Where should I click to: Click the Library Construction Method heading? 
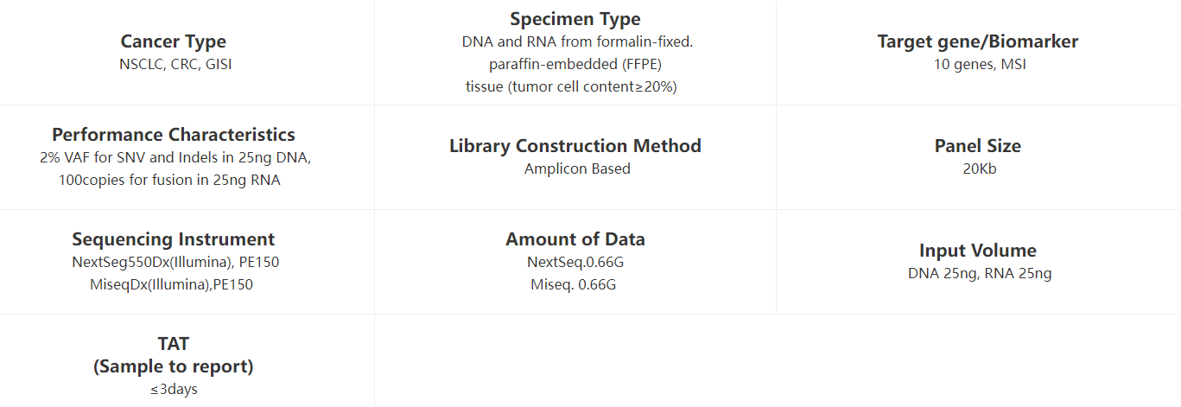(575, 146)
